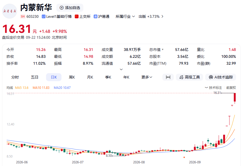The image size is (243, 166).
Task: Open the 总市值 dropdown triangle
Action: click(163, 50)
